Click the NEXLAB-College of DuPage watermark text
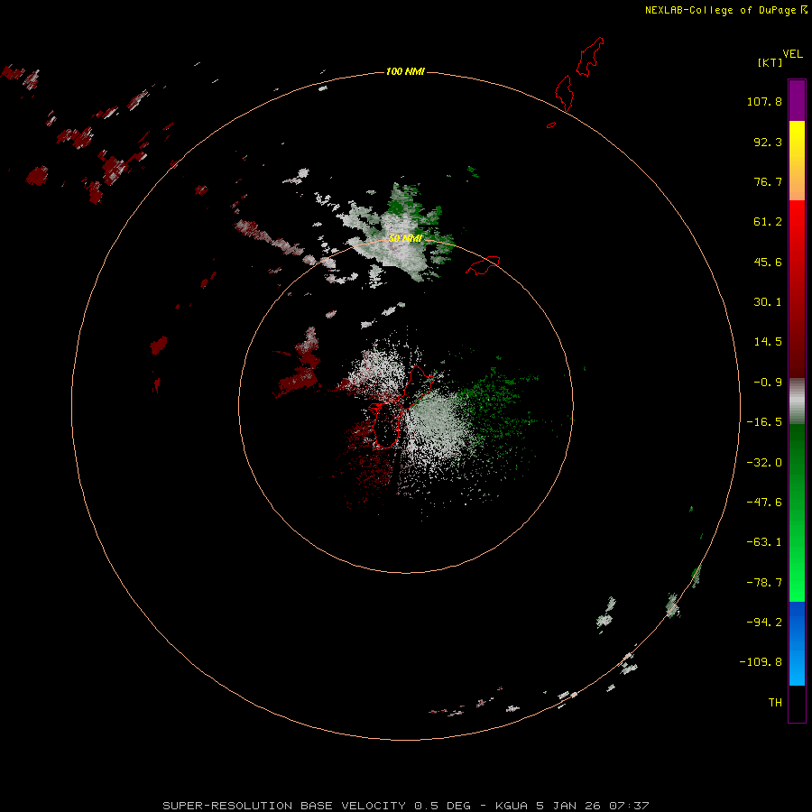Image resolution: width=812 pixels, height=812 pixels. pos(725,10)
